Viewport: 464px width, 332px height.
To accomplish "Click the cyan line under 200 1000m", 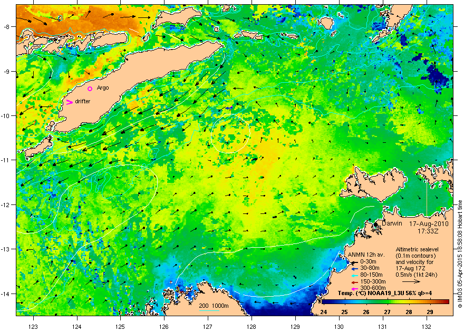I will click(x=209, y=310).
